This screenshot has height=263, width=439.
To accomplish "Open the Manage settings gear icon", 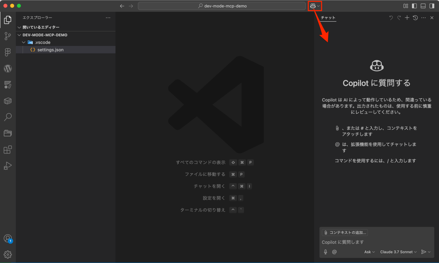I will 8,254.
